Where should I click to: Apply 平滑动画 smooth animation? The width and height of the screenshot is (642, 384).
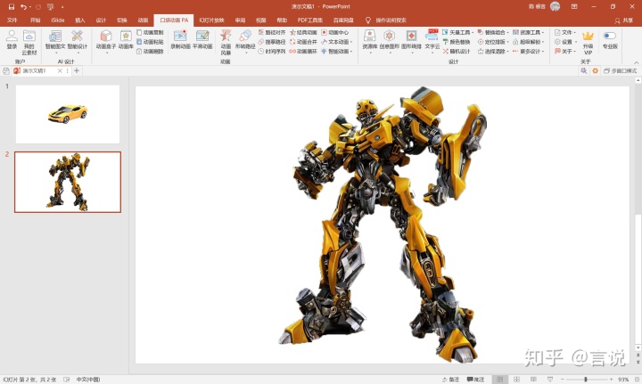click(x=202, y=40)
